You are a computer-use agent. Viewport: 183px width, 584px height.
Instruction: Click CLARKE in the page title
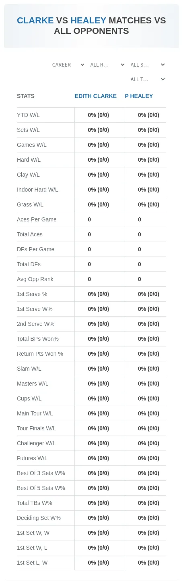tap(35, 21)
